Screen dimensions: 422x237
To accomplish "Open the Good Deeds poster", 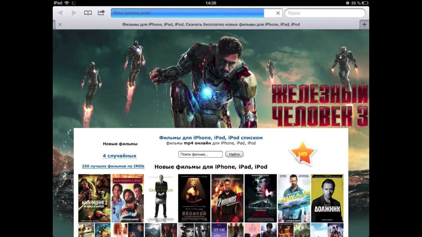I will point(161,198).
